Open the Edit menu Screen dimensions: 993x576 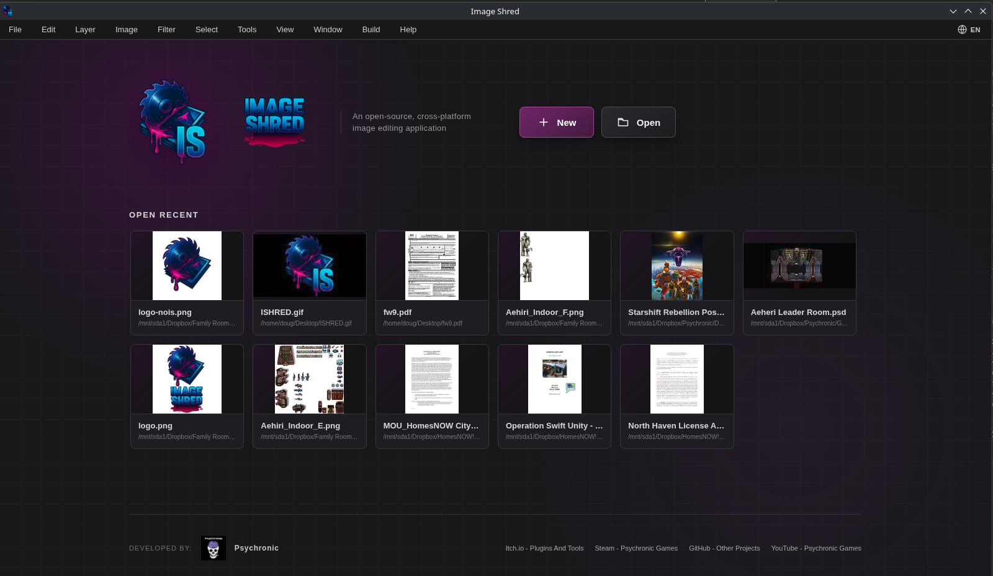48,30
